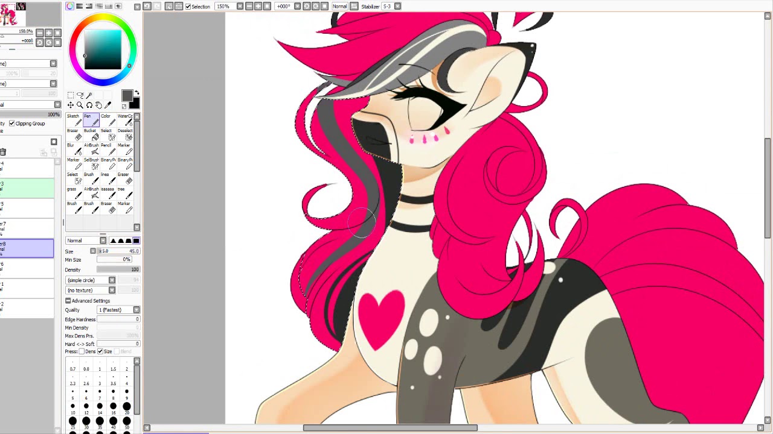Activate the hand pan tool
773x434 pixels.
point(98,105)
